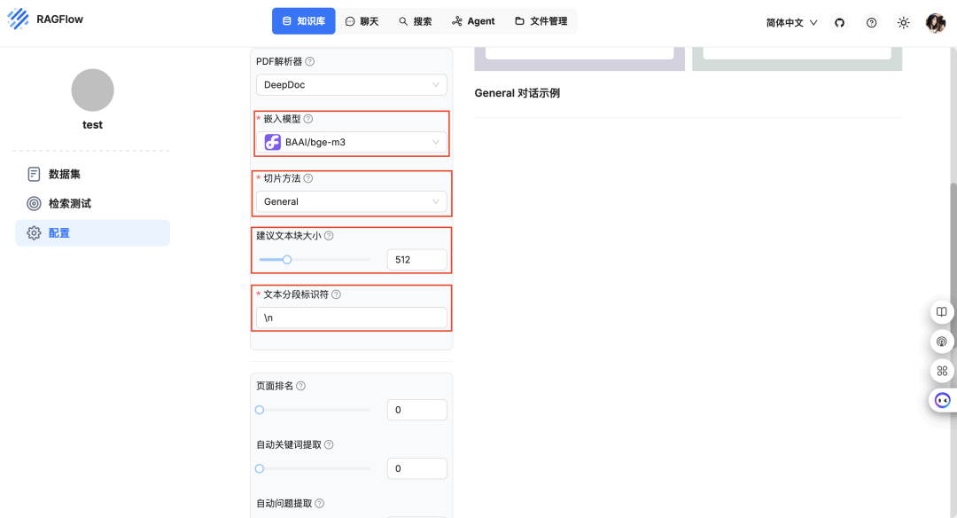Open the help question-mark icon in header
957x518 pixels.
tap(872, 22)
